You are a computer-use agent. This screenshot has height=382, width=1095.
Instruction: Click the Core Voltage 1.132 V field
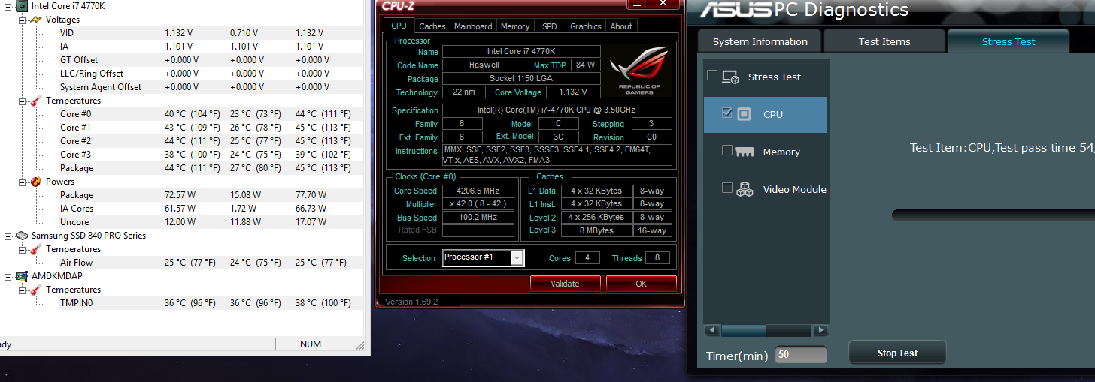573,92
